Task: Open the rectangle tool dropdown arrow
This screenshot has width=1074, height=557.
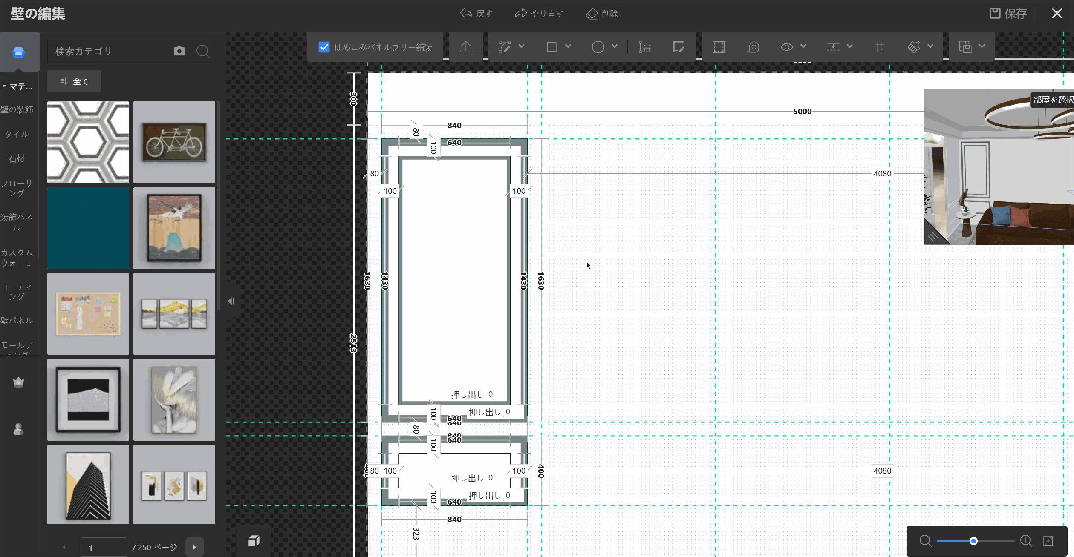Action: pos(568,46)
